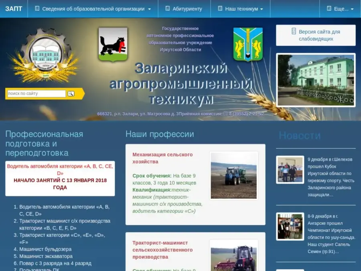Click НАЧАЛО ЗАНЯТИЙ С 13 ЯНВАРЯ 2018 ГОДА text
Screen dimensions: 361x271
tap(60, 184)
